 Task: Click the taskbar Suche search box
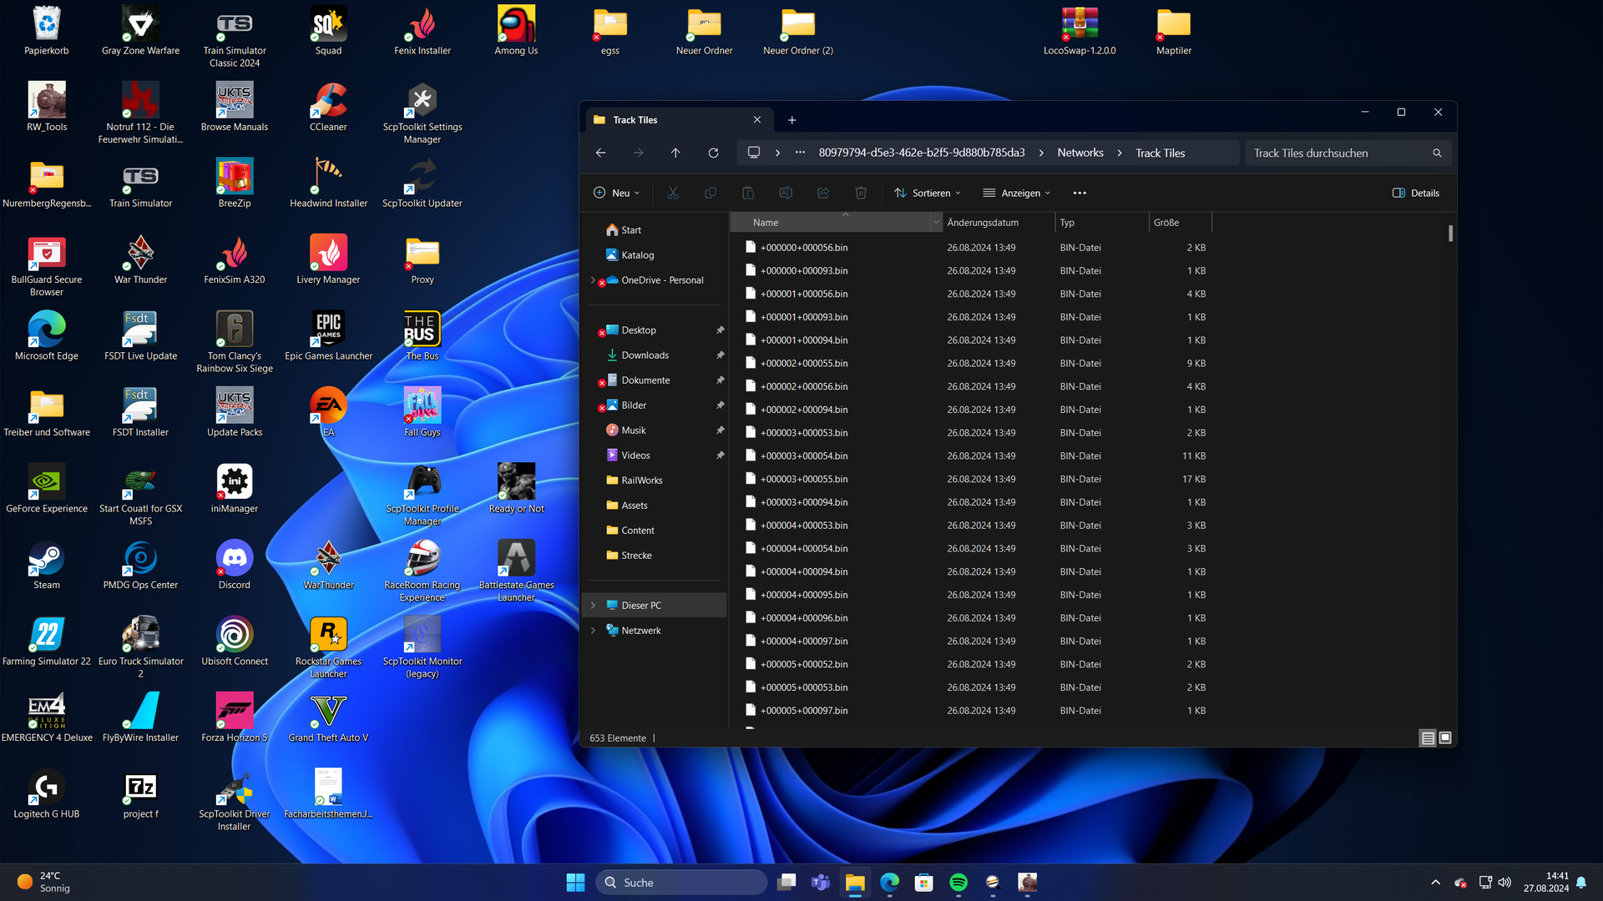681,883
